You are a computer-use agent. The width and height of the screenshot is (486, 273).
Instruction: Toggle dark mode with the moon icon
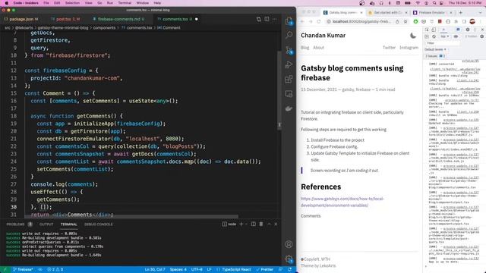[x=413, y=36]
